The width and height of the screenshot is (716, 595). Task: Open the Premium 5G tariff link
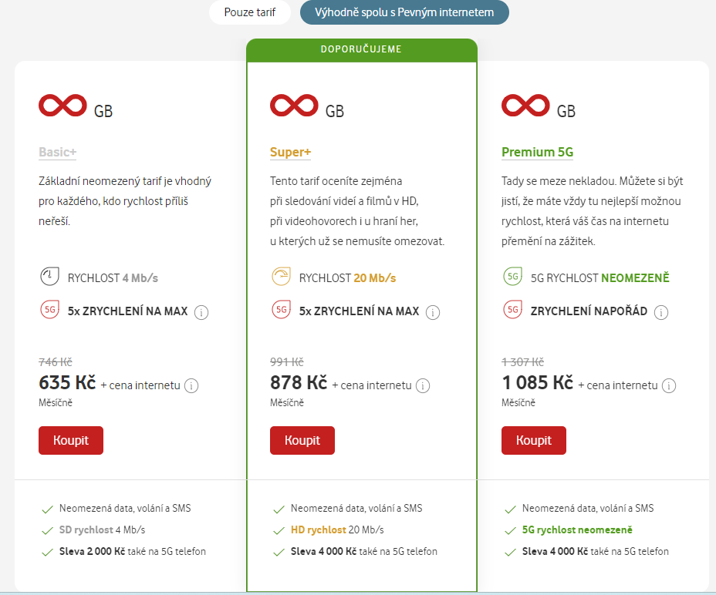538,152
